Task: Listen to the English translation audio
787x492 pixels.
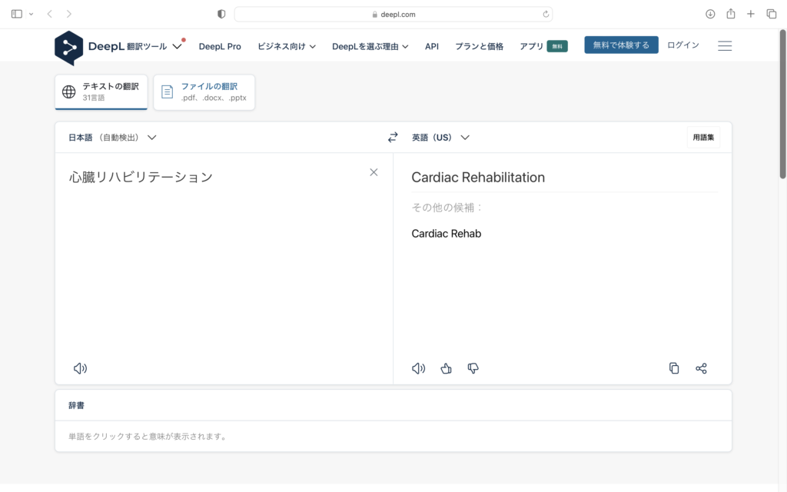Action: tap(418, 368)
